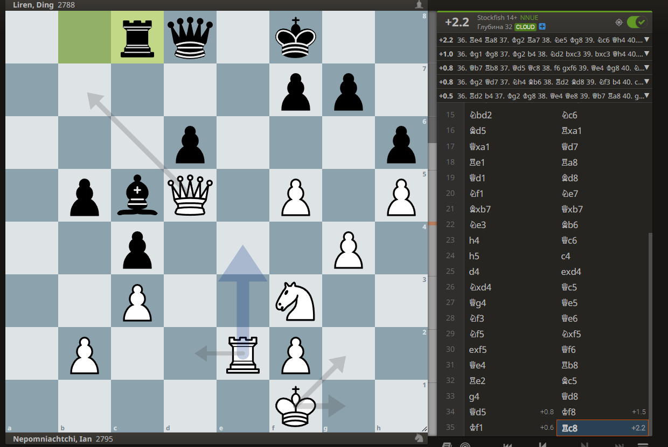Click the crosshair threat icon in engine header
The height and width of the screenshot is (447, 668).
[x=619, y=22]
